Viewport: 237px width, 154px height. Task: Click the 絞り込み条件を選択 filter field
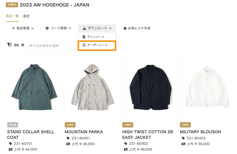coord(52,45)
